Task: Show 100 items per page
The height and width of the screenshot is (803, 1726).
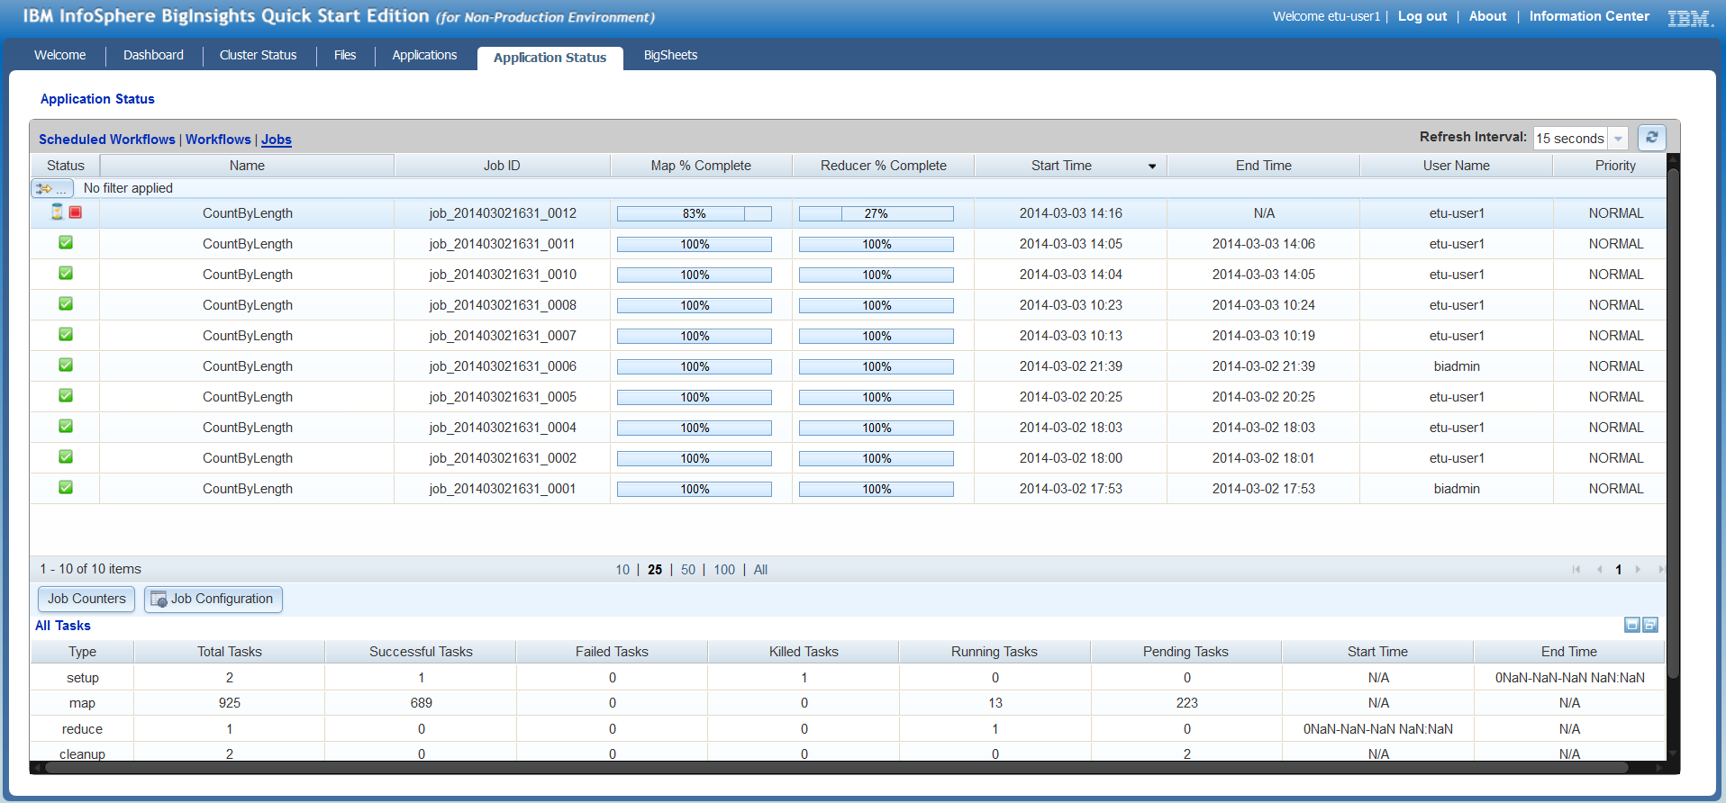Action: 724,570
